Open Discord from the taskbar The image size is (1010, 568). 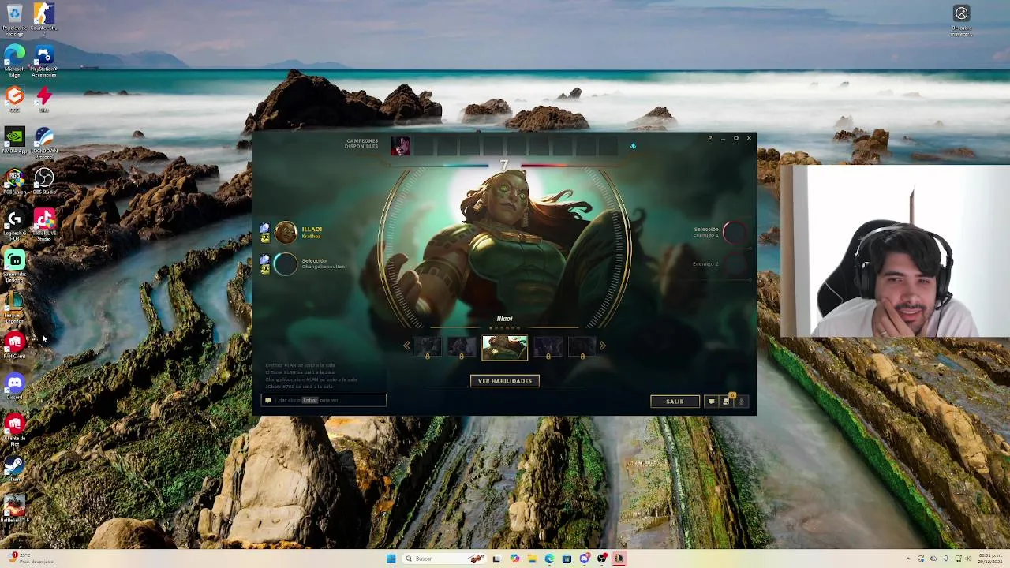click(585, 559)
